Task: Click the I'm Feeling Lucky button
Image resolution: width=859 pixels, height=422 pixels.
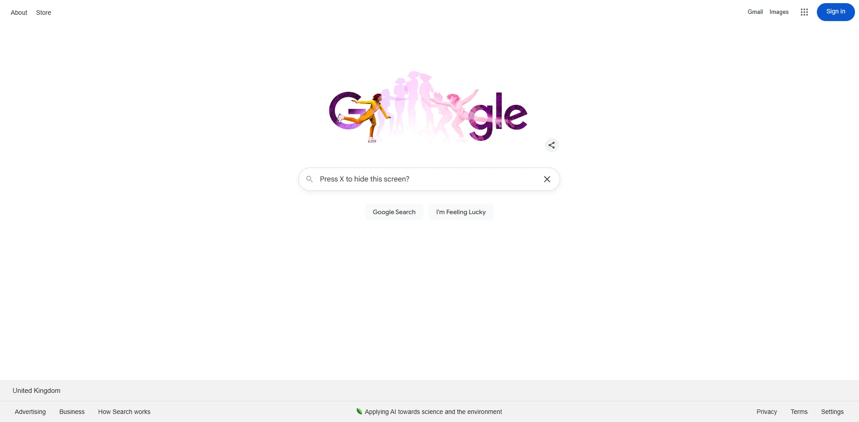Action: (x=461, y=212)
